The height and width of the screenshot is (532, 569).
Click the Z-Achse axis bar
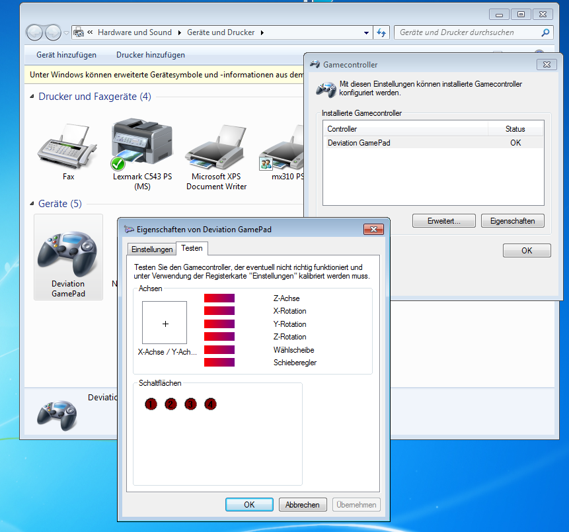click(x=219, y=298)
